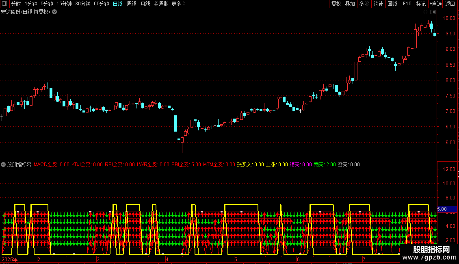Open the 多周期 multi-period view
Viewport: 459px width, 264px height.
click(x=161, y=4)
